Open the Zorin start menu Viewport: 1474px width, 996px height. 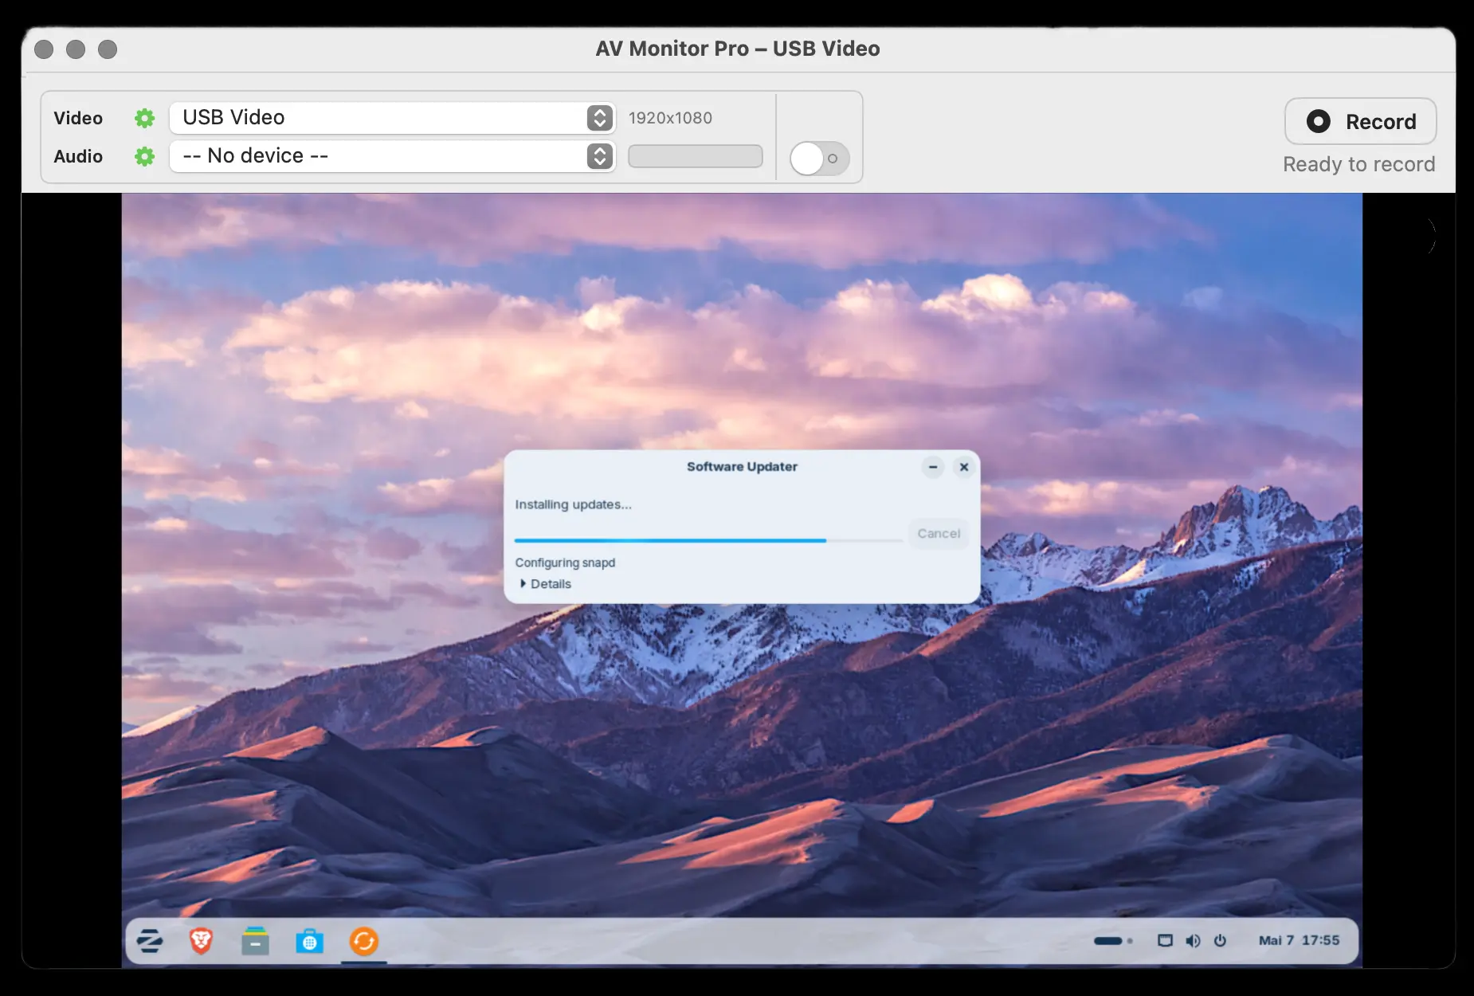(149, 941)
